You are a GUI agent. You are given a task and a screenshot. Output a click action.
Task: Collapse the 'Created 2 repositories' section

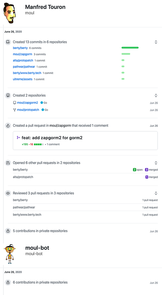156,96
